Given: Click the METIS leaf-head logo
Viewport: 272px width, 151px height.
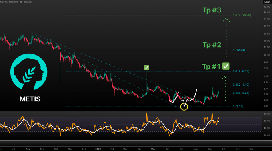Looking at the screenshot, I should [x=29, y=71].
